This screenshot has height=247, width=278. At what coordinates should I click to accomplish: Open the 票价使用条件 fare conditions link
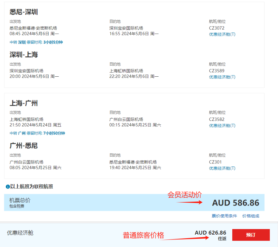click(224, 216)
